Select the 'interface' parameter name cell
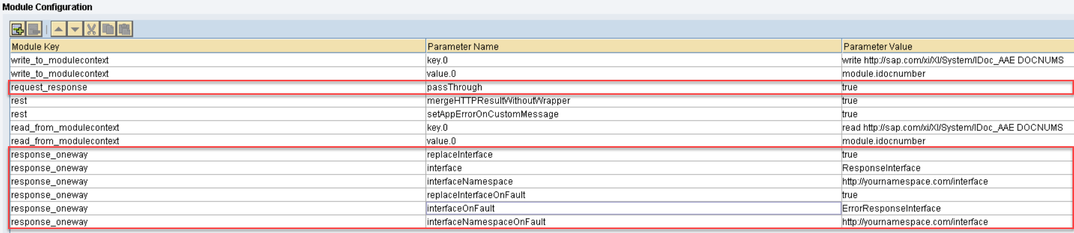The width and height of the screenshot is (1074, 233). tap(633, 168)
